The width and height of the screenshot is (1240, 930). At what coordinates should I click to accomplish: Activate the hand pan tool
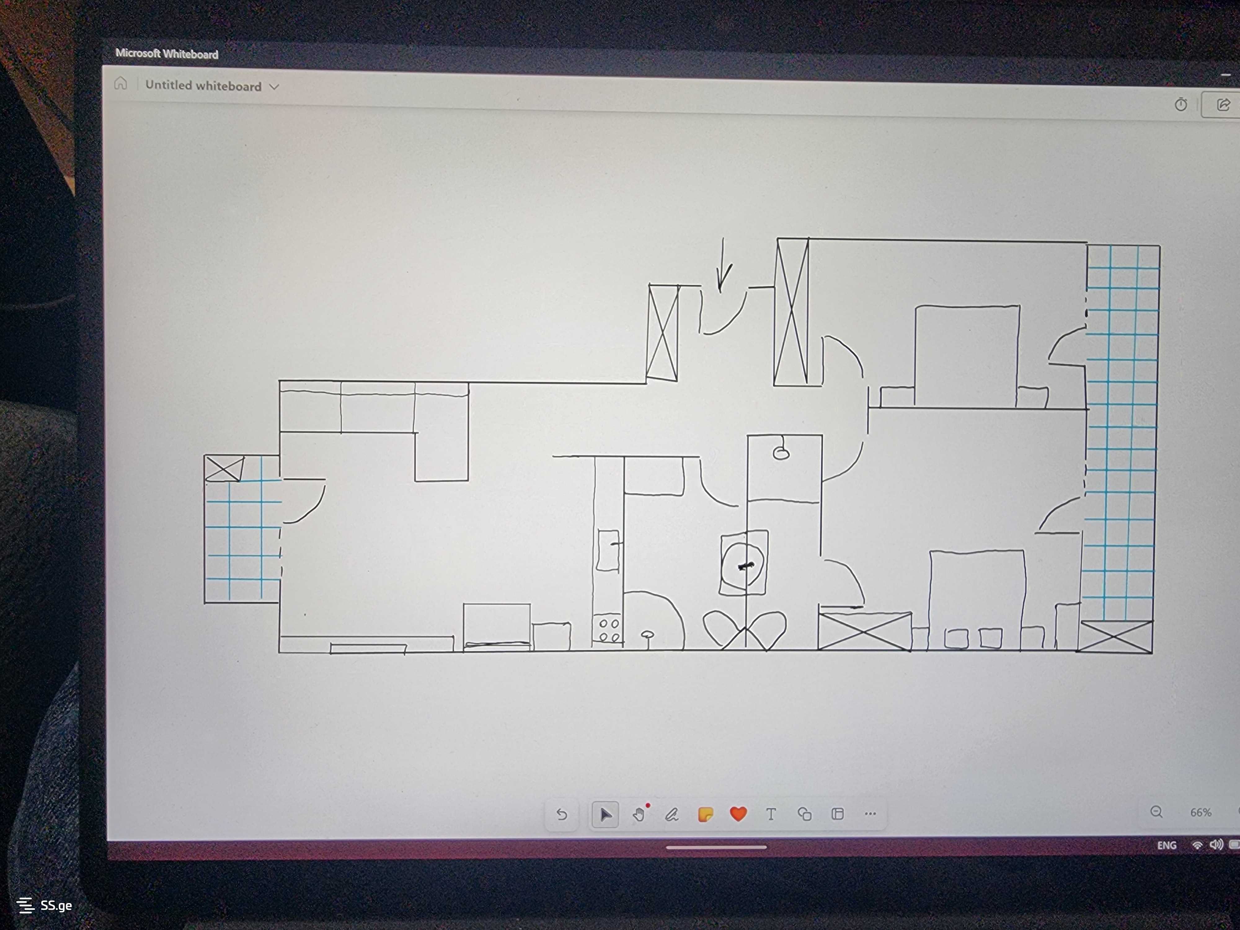pyautogui.click(x=639, y=814)
